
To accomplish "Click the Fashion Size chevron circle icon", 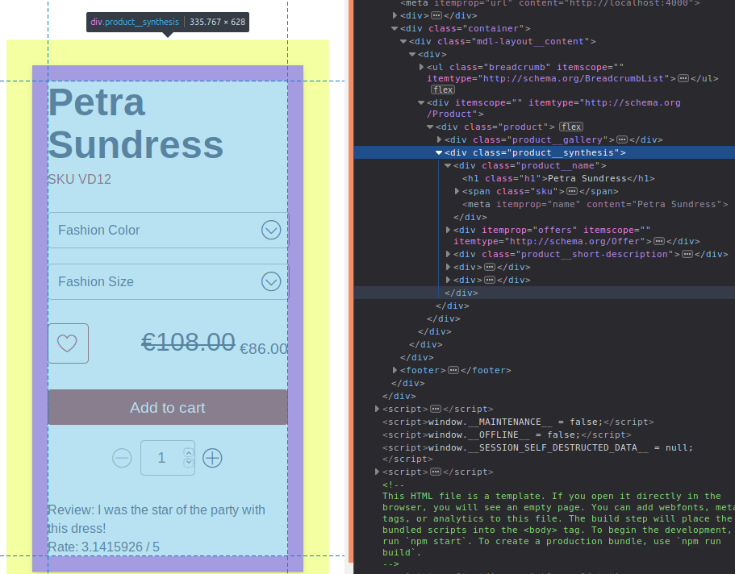I will tap(271, 281).
